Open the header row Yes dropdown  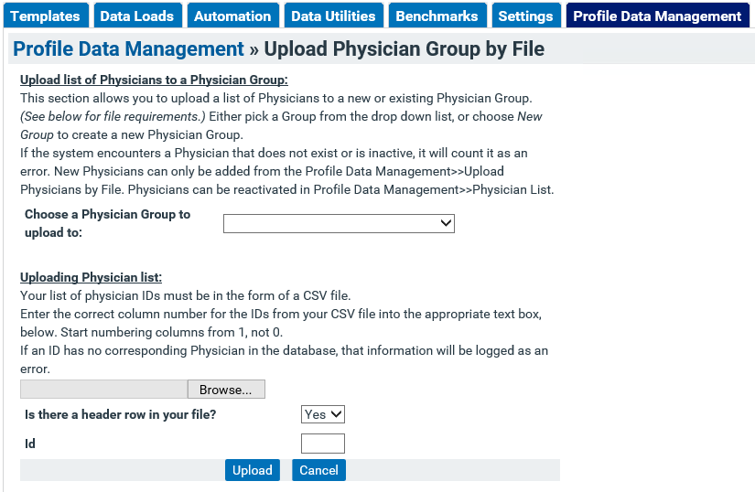[323, 414]
